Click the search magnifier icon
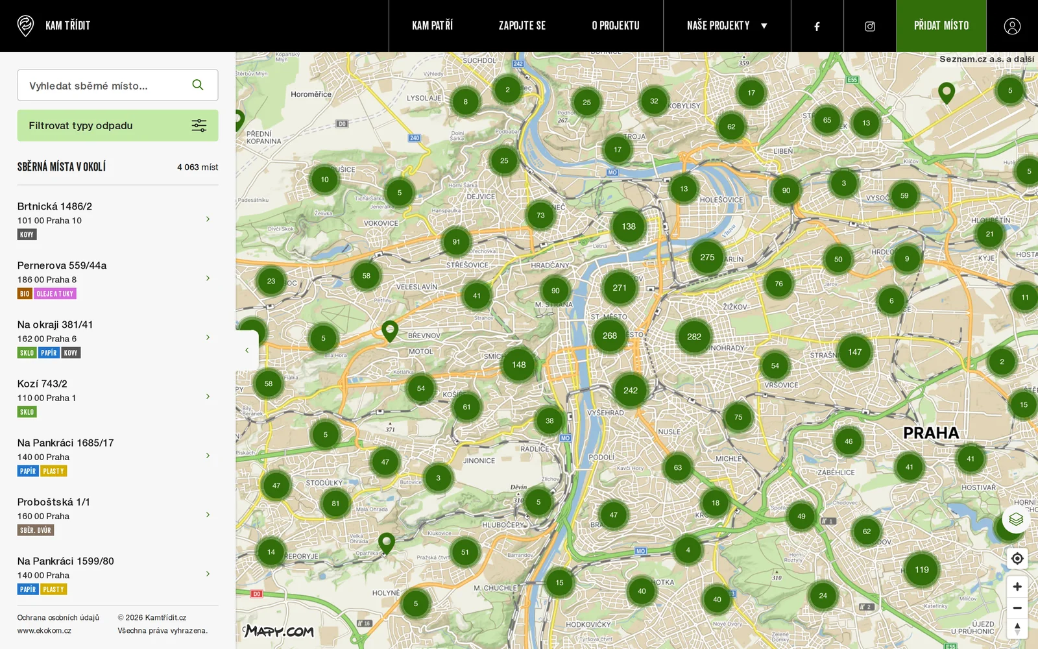The image size is (1038, 649). (198, 85)
